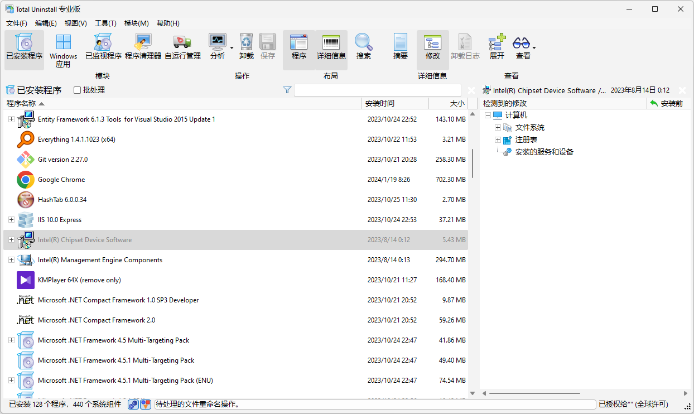
Task: Click the 分析 analyze button
Action: click(217, 46)
